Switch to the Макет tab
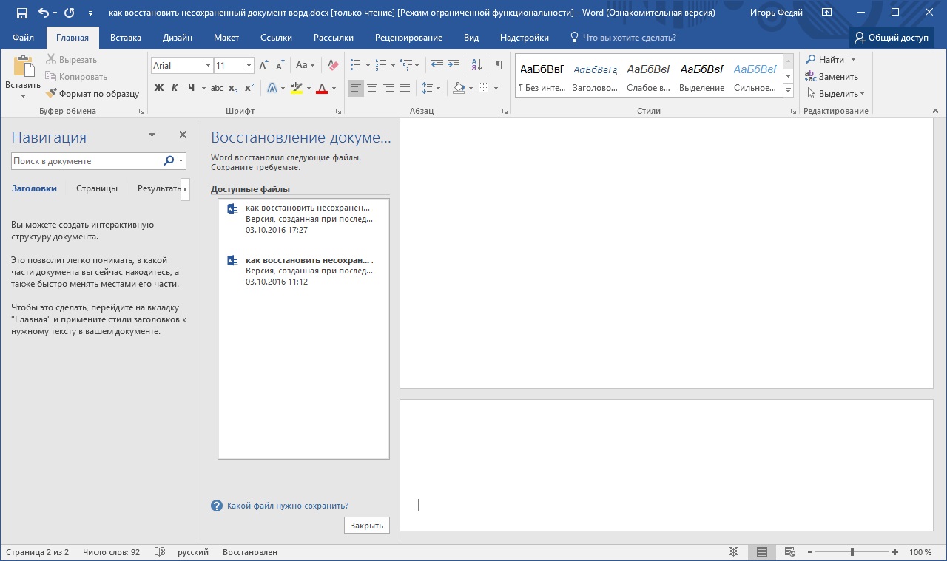The width and height of the screenshot is (947, 561). (x=226, y=38)
